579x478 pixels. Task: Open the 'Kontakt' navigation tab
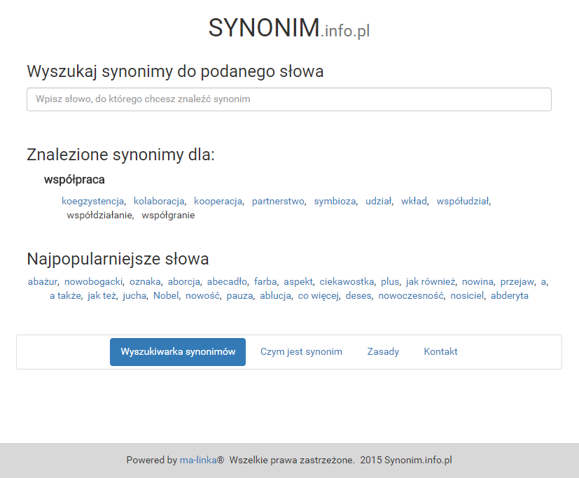pos(440,352)
